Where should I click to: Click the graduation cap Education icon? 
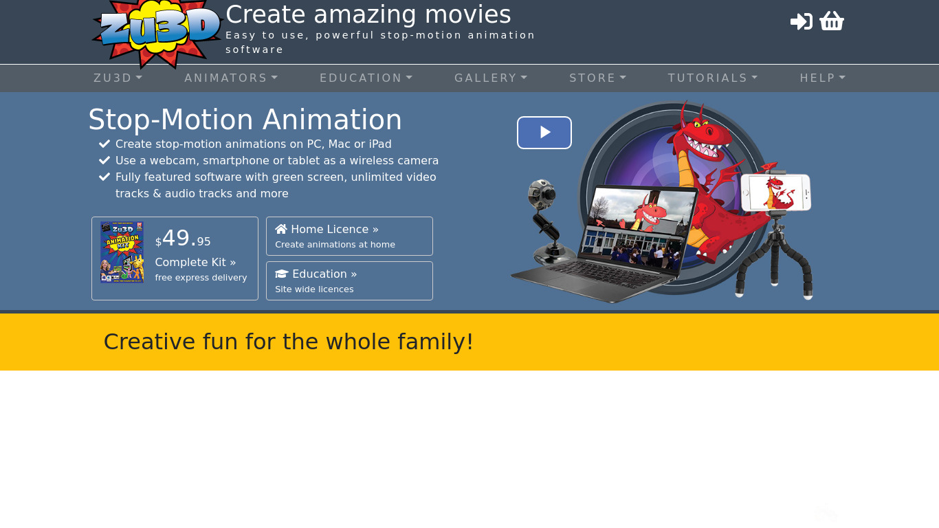pos(282,274)
